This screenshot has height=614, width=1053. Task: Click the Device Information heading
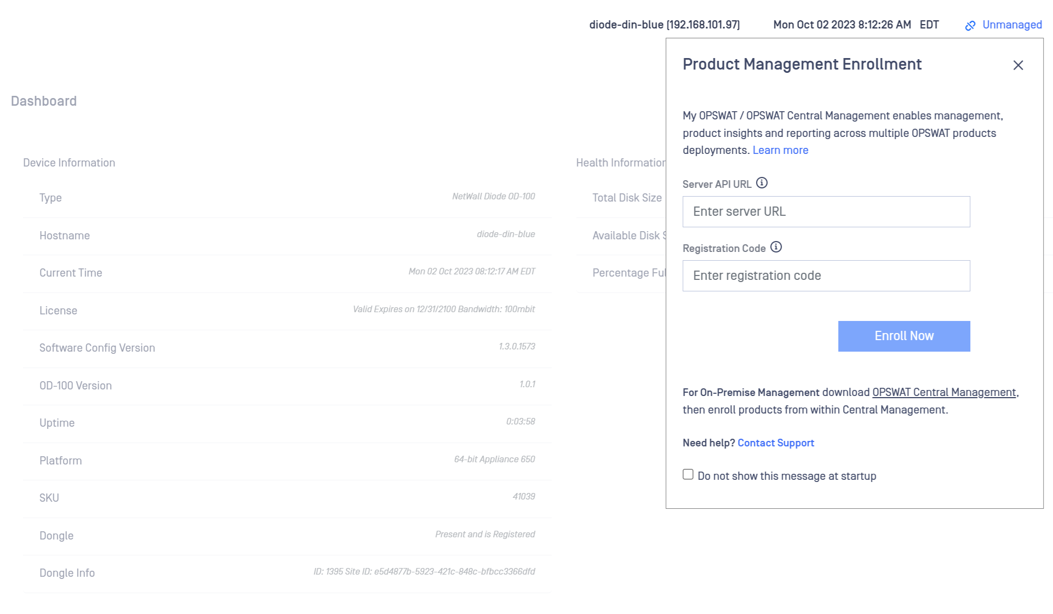(69, 163)
